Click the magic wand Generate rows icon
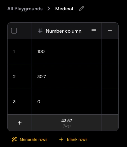The height and width of the screenshot is (147, 127). (x=14, y=139)
